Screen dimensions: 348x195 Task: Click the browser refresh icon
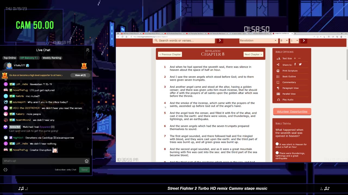coord(122,37)
